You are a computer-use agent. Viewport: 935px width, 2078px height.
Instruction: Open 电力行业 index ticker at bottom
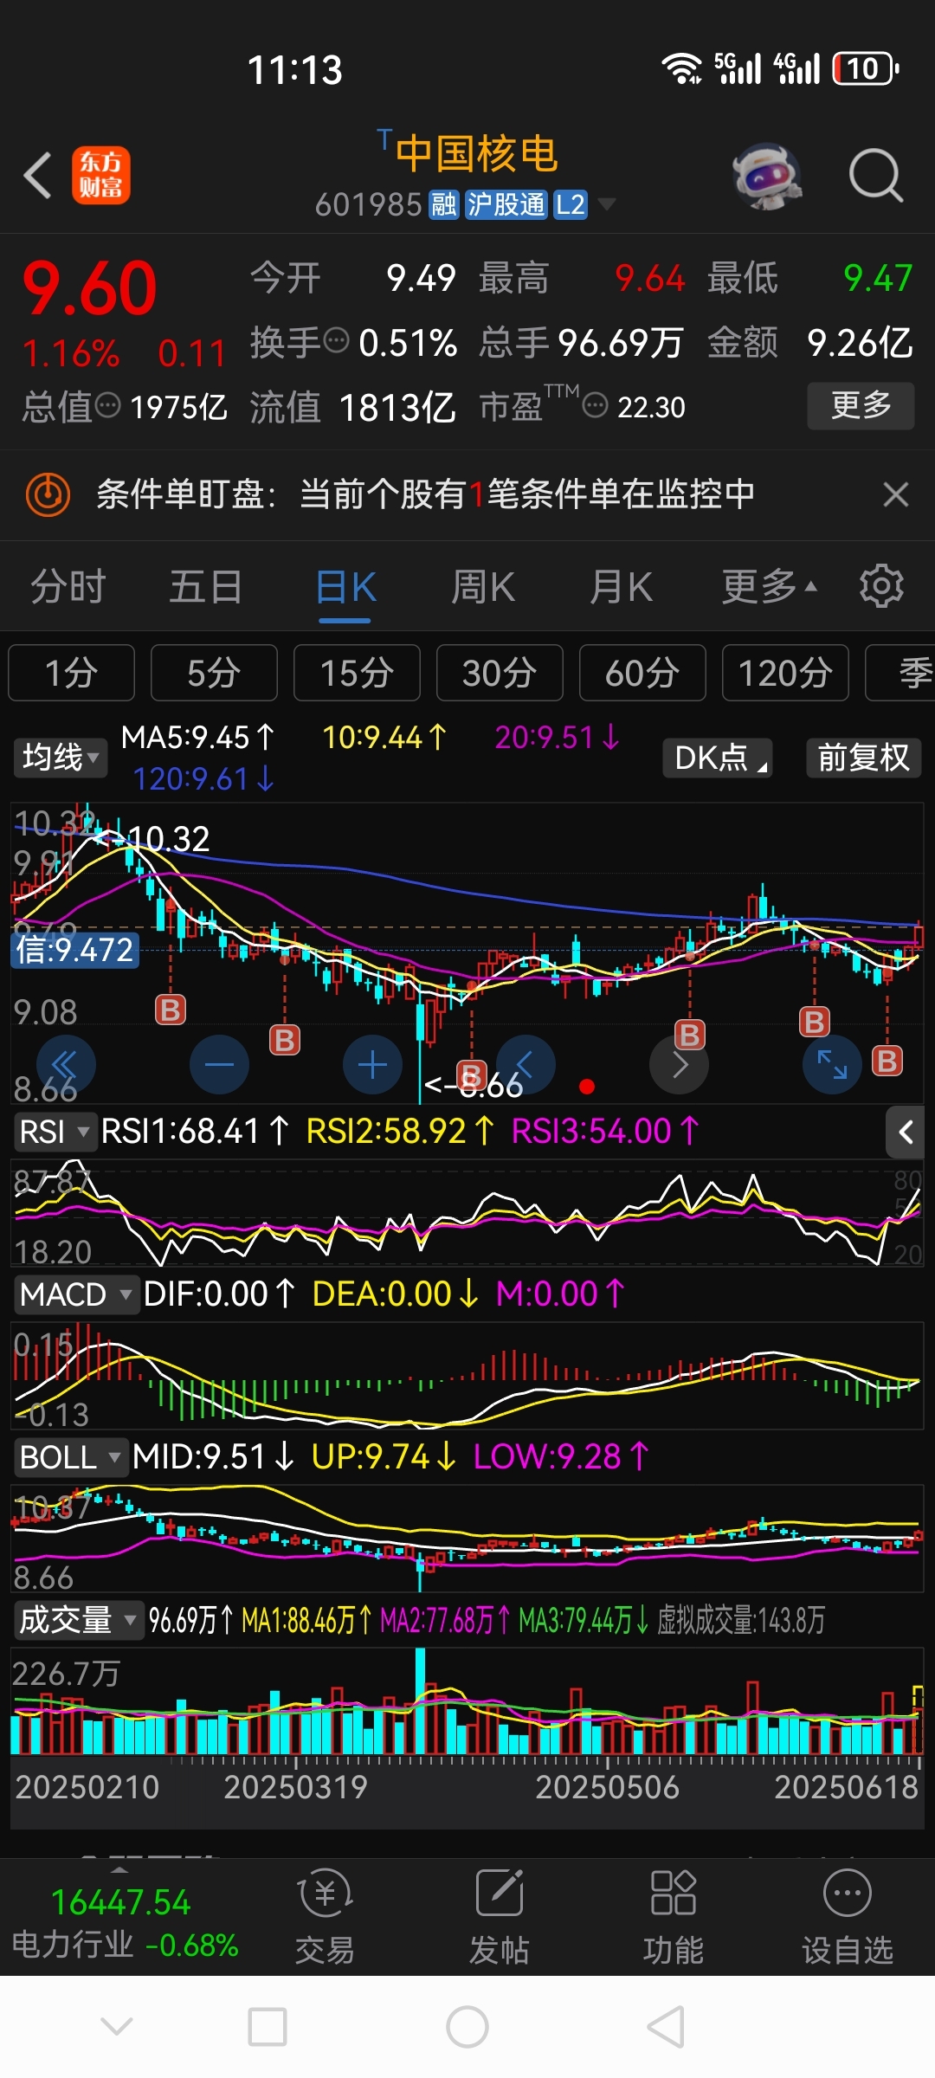pyautogui.click(x=125, y=1922)
